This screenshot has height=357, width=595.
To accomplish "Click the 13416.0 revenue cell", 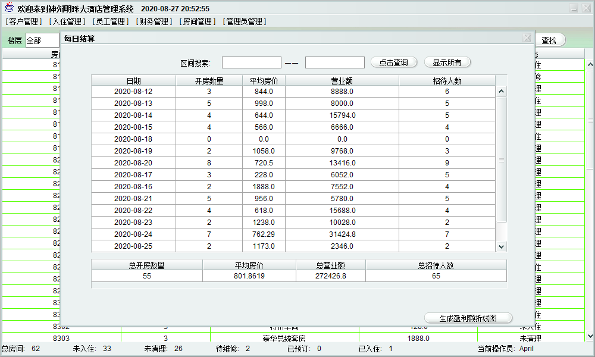I will tap(342, 163).
